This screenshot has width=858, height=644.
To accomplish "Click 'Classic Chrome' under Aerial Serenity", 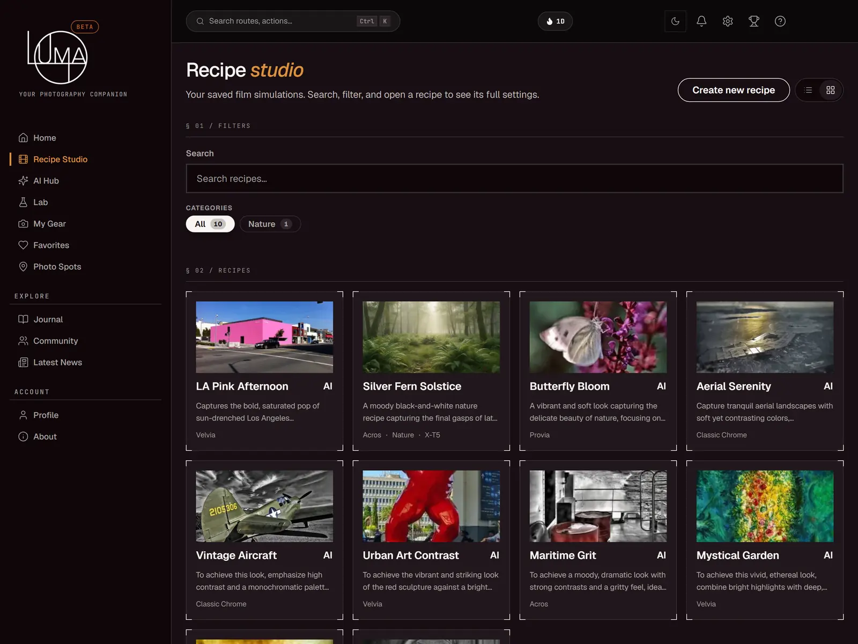I will click(722, 435).
